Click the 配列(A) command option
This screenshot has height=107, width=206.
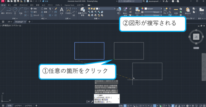pos(97,100)
